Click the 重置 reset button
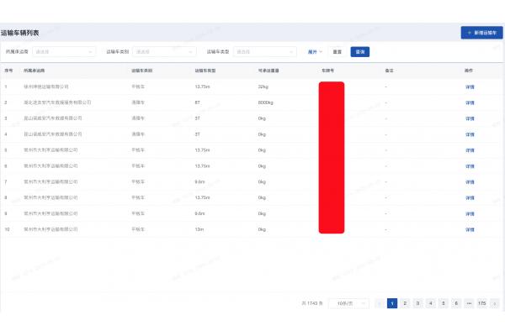 [x=337, y=52]
